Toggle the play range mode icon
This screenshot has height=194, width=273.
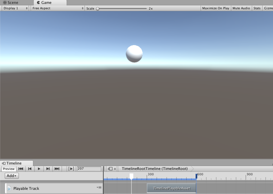coord(71,169)
